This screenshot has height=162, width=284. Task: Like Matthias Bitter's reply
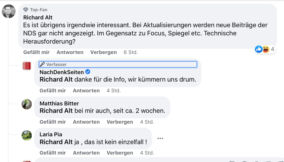[x=53, y=122]
